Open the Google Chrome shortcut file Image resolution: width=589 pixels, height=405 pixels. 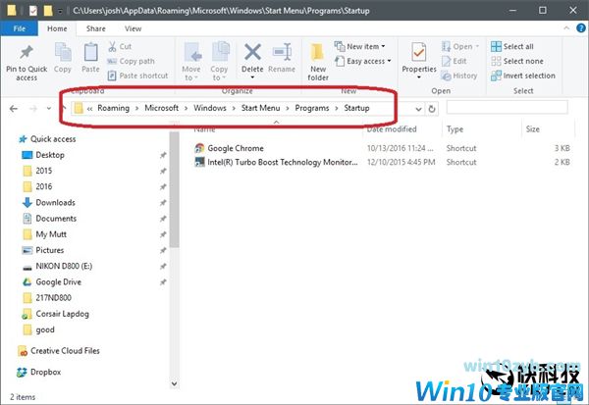(x=236, y=148)
